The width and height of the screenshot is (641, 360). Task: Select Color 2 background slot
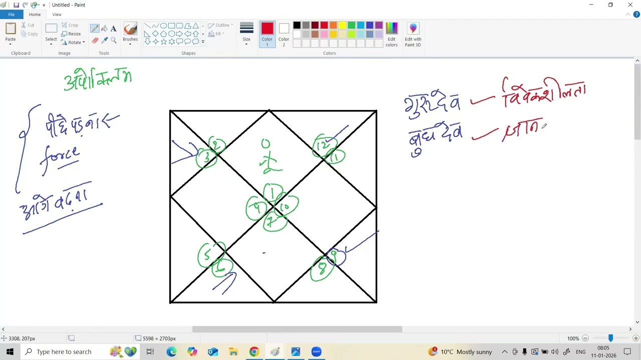(283, 34)
